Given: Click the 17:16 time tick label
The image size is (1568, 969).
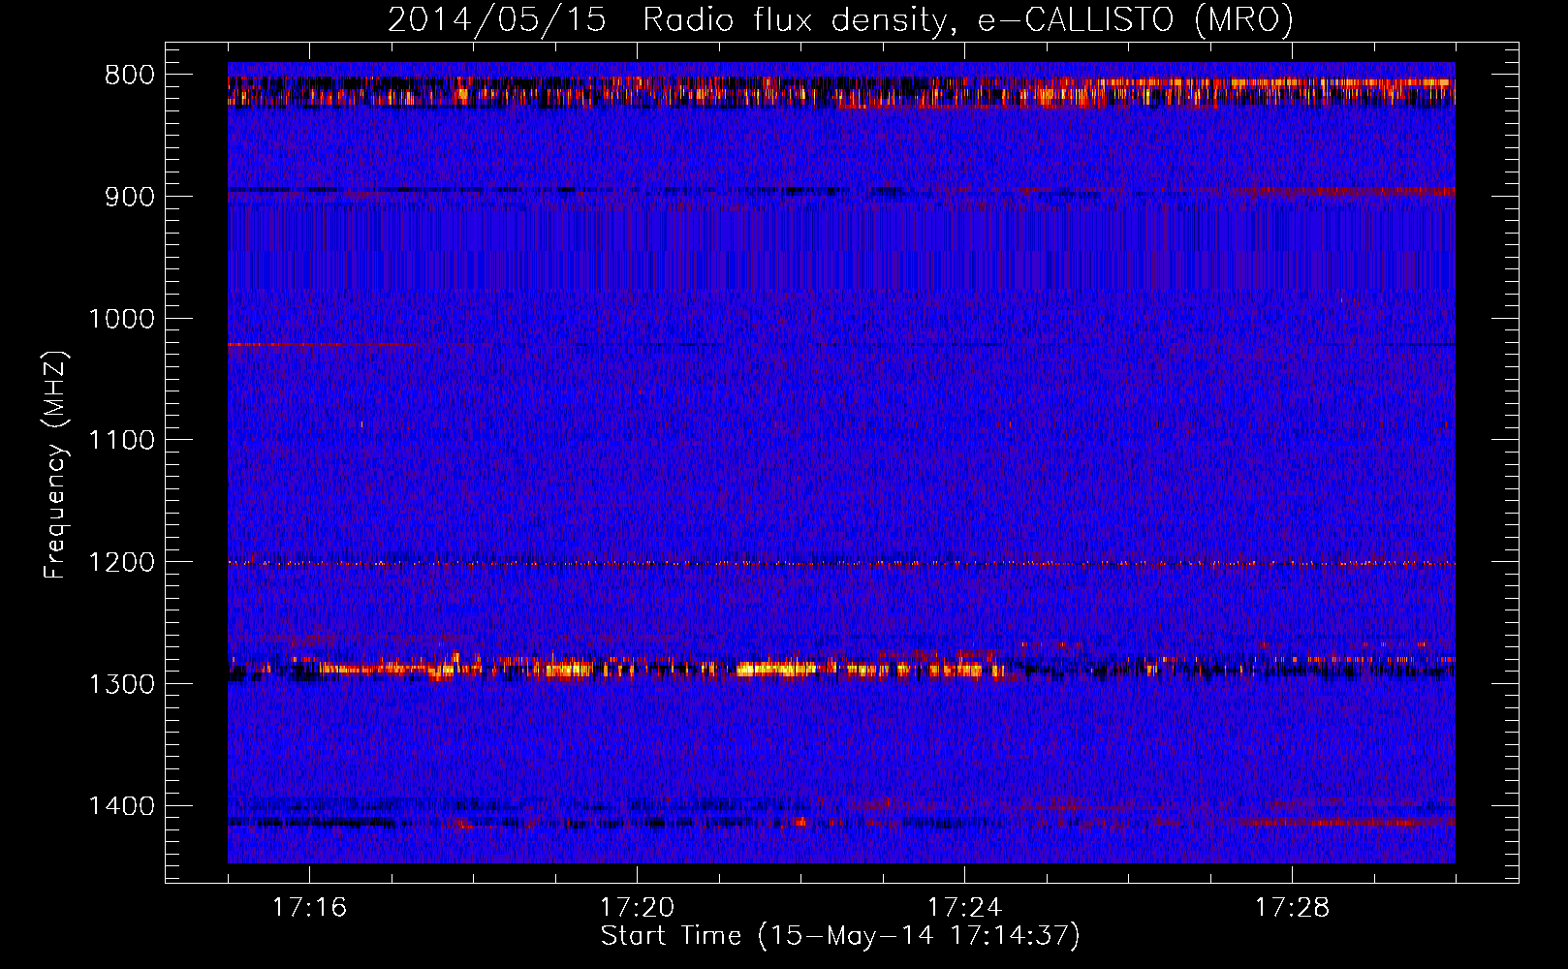Looking at the screenshot, I should click(309, 908).
